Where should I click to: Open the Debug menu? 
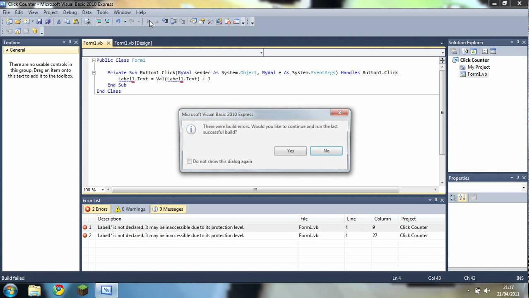tap(70, 12)
